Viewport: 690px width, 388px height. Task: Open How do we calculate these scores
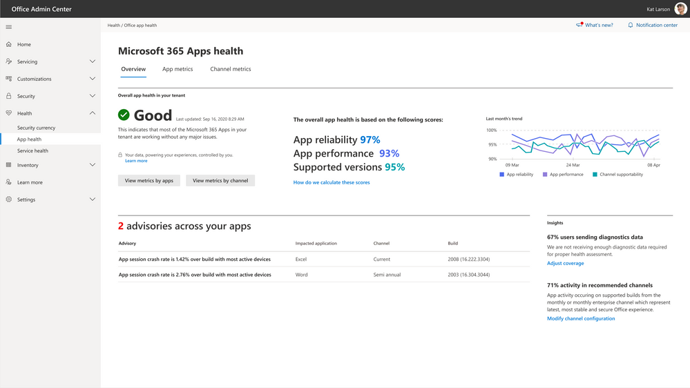tap(332, 182)
